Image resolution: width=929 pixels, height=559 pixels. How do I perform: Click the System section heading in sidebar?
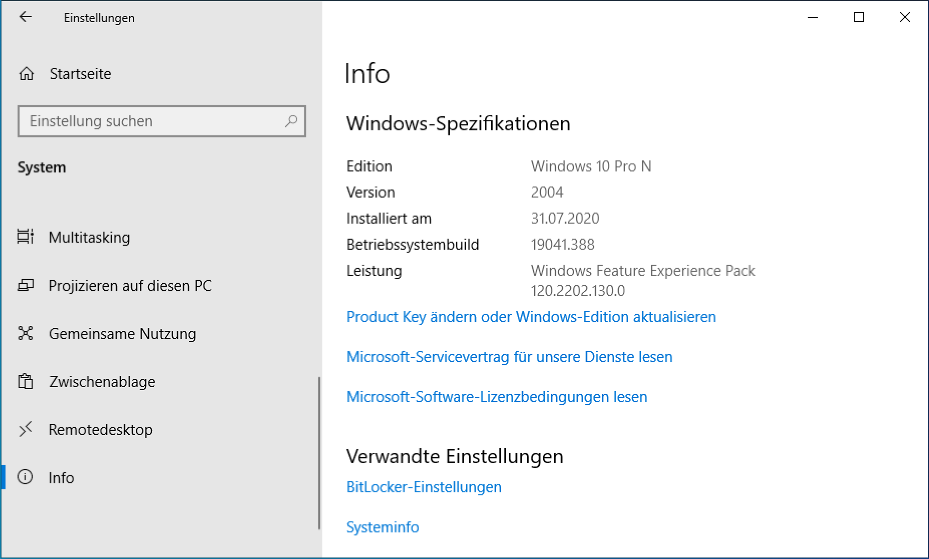click(42, 167)
